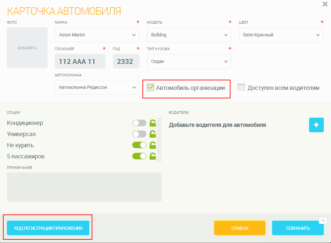Click the lock icon next to Не курить
Image resolution: width=331 pixels, height=243 pixels.
tap(153, 145)
